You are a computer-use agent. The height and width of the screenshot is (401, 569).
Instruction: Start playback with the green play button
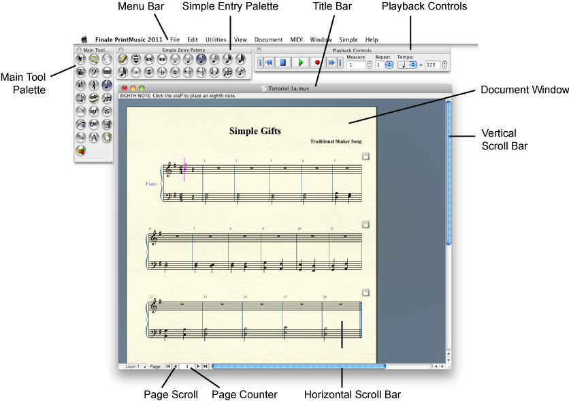point(300,63)
